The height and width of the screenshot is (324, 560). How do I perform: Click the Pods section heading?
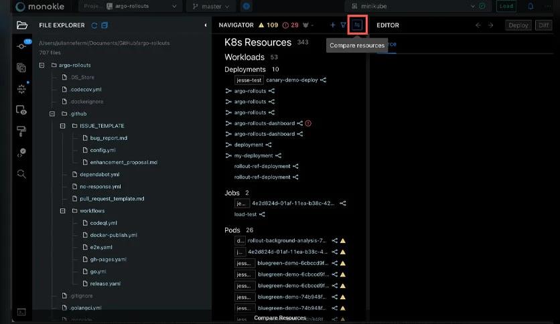[232, 230]
